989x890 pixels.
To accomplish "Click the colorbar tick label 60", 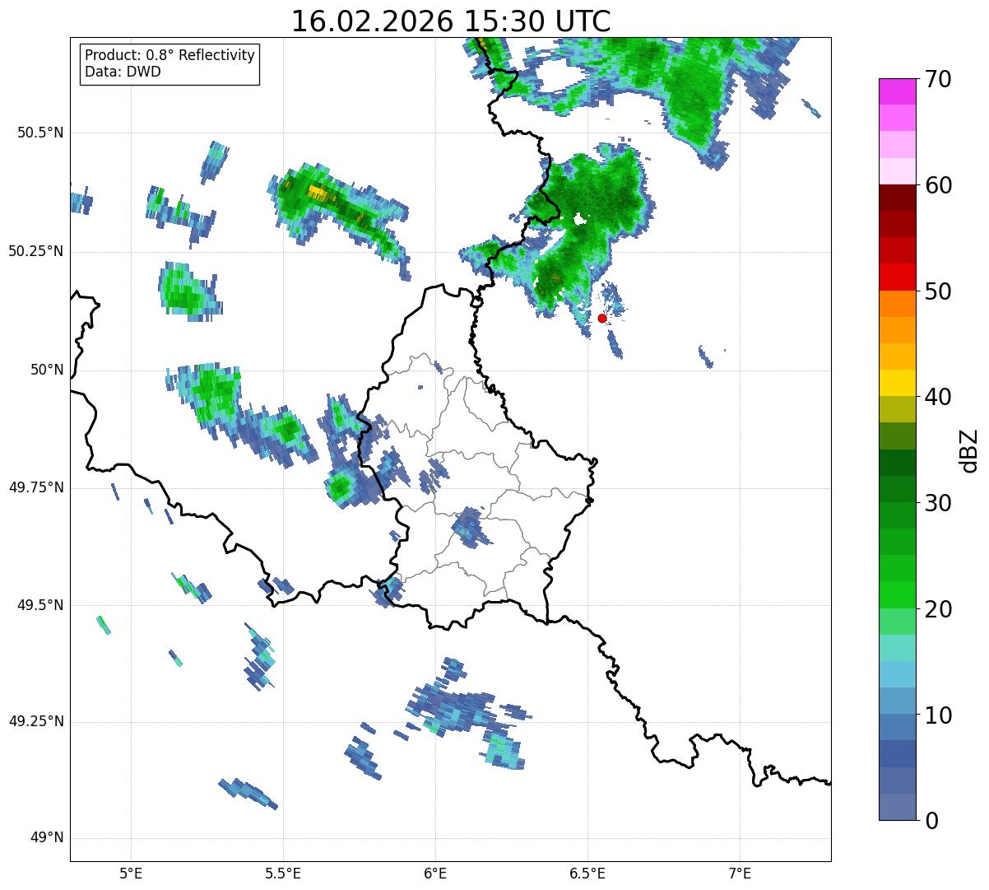I will click(937, 185).
